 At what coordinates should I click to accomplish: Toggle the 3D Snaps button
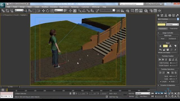[x=80, y=11]
